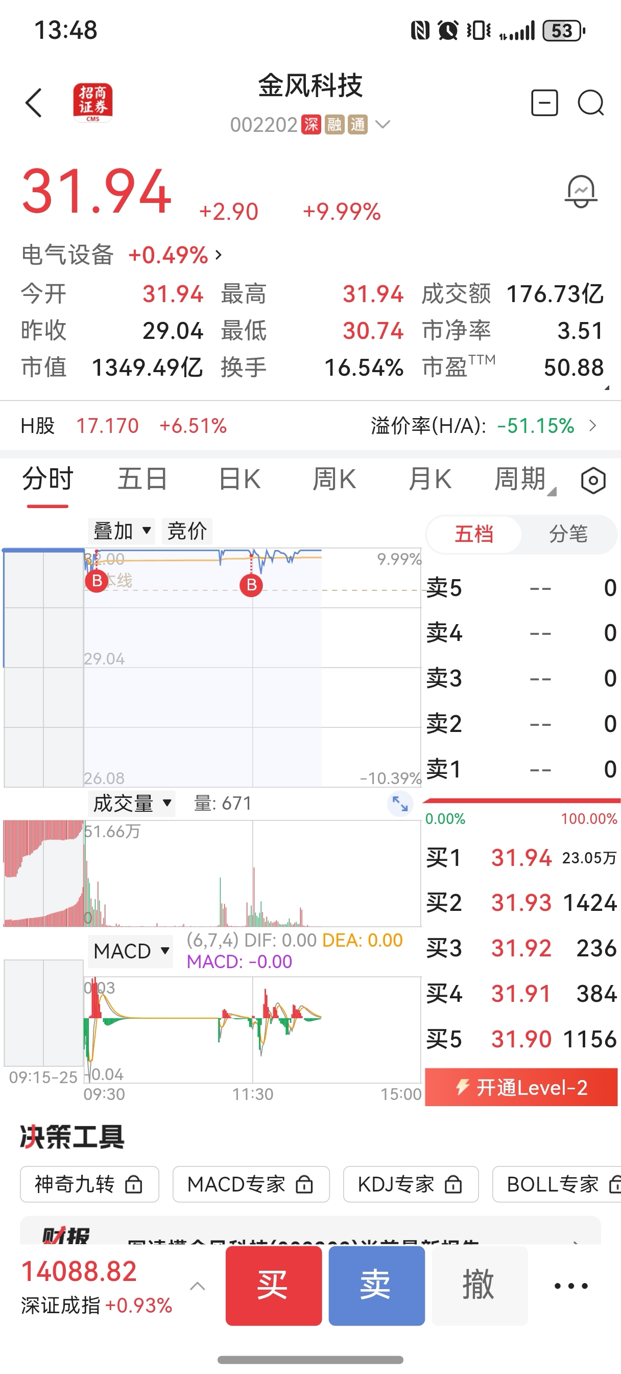This screenshot has width=621, height=1374.
Task: Switch to the 周K tab
Action: [x=334, y=479]
